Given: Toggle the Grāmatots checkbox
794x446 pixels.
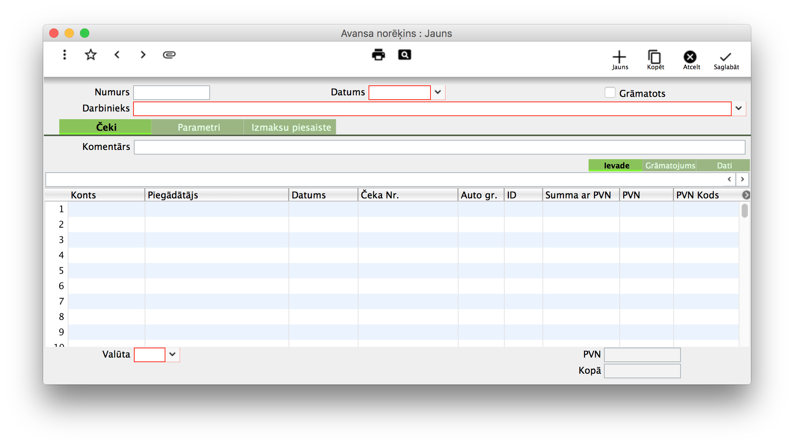Looking at the screenshot, I should (610, 93).
